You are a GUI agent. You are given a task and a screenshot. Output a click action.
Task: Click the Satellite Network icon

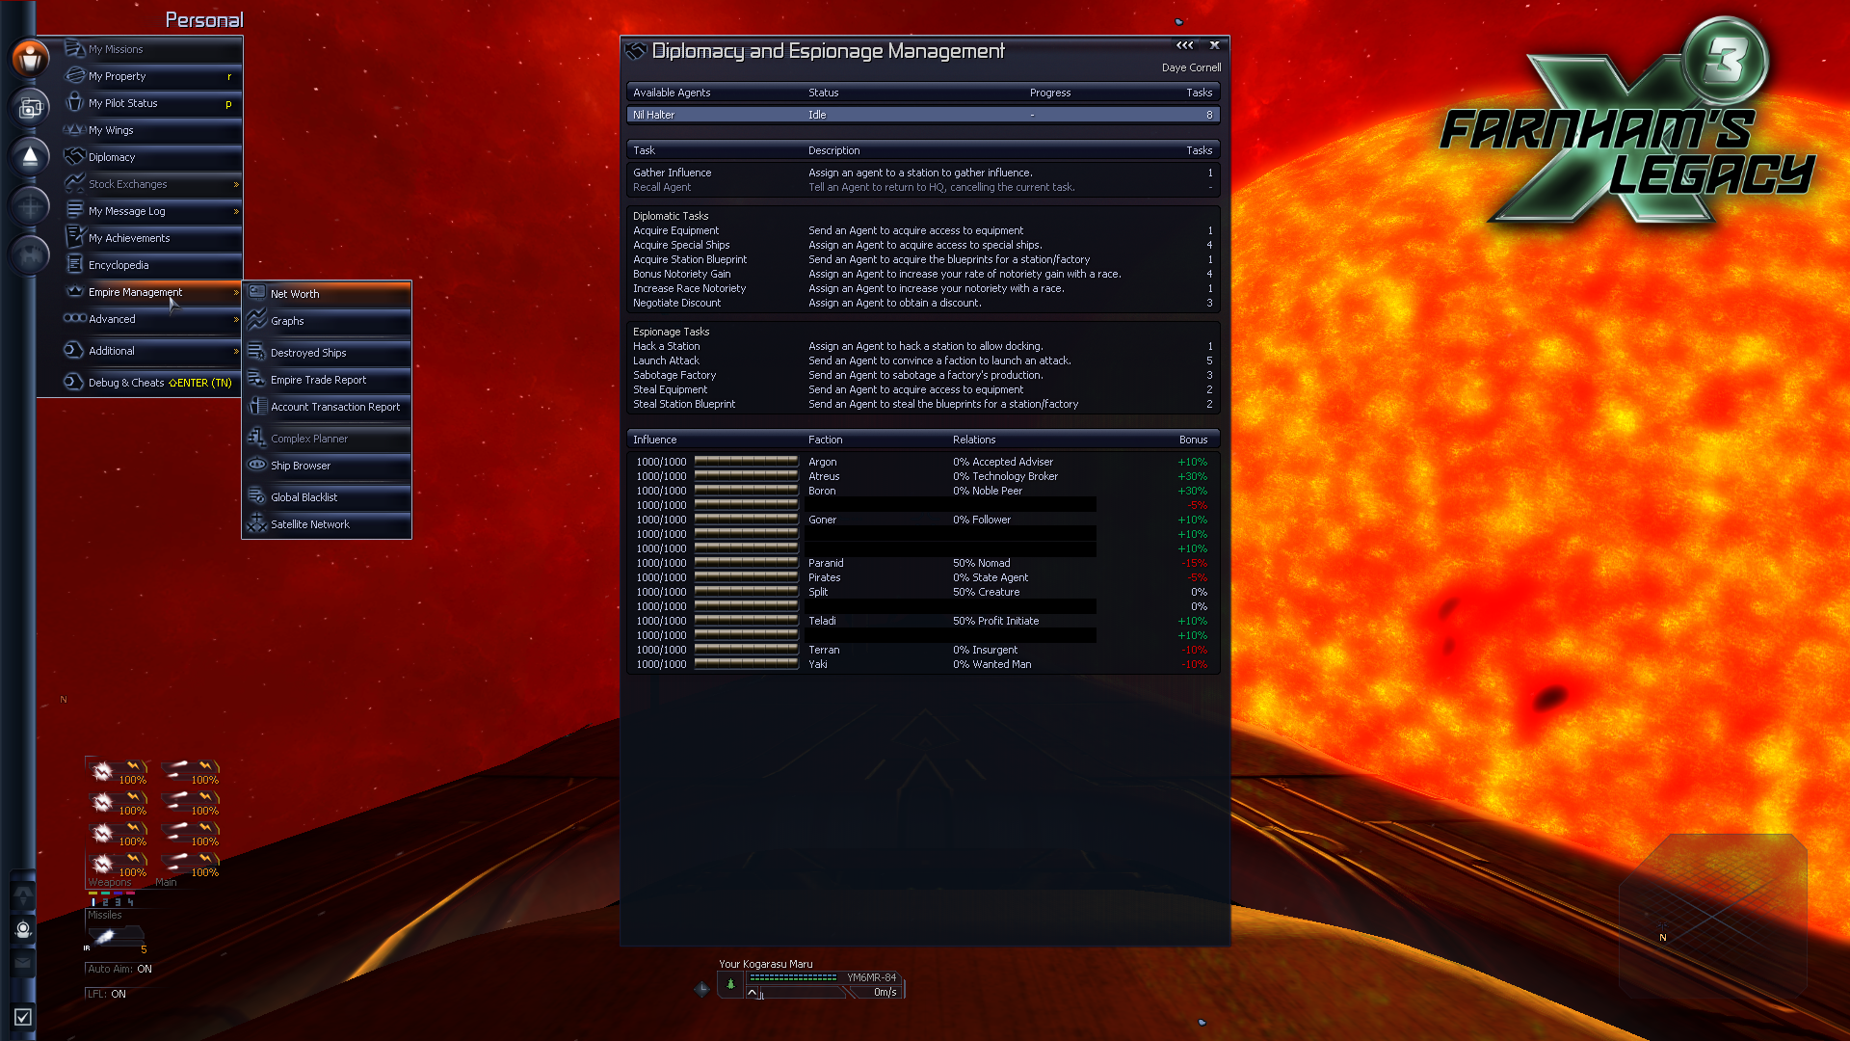coord(256,524)
